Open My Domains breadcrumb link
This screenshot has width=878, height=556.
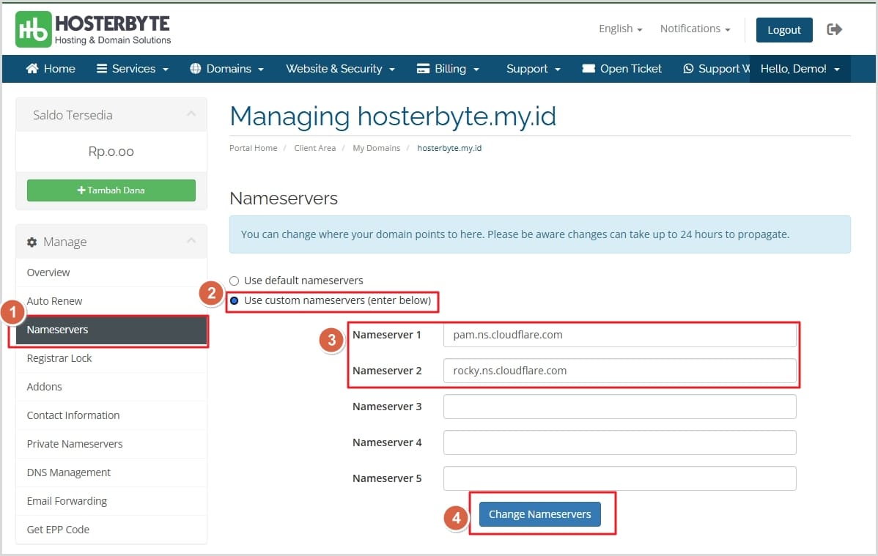coord(376,148)
